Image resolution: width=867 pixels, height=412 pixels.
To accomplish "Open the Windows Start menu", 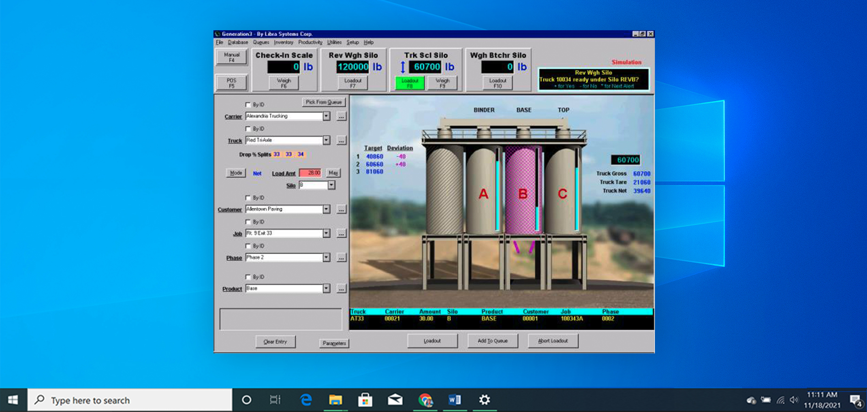I will click(13, 400).
